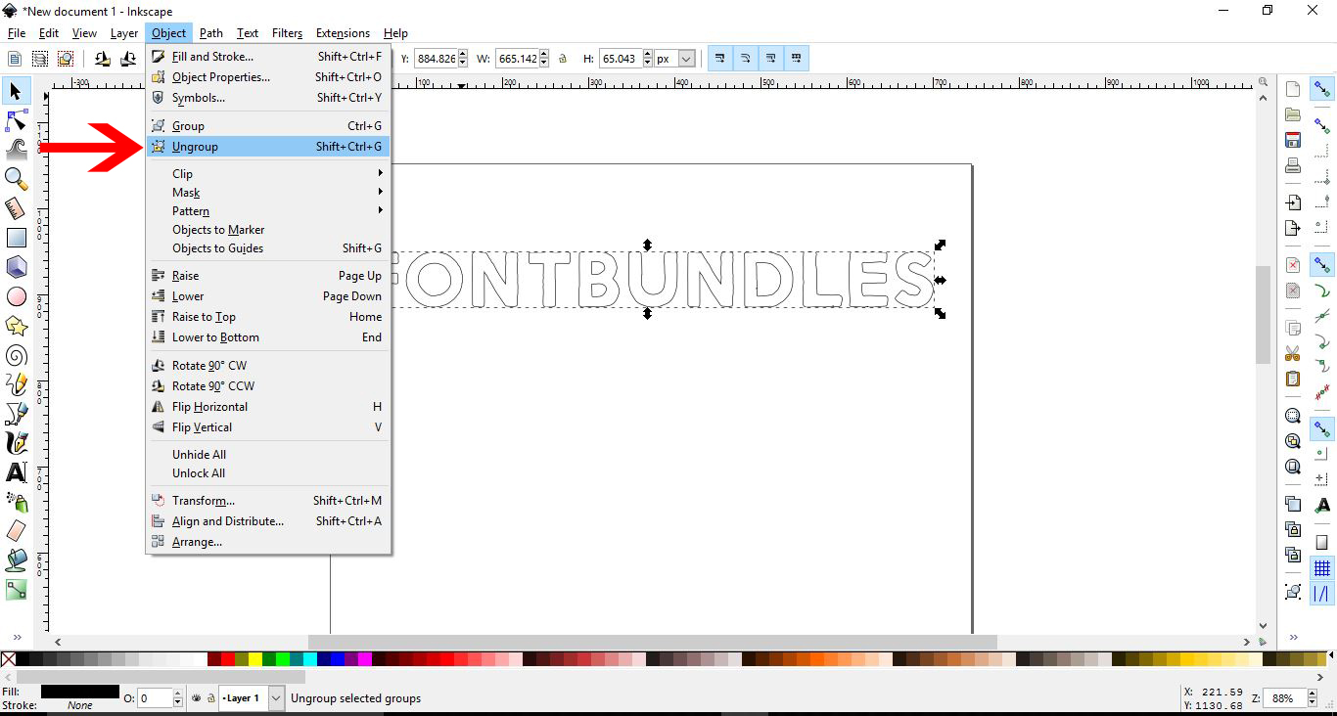Pick the yellow swatch in palette
The height and width of the screenshot is (716, 1337).
click(255, 659)
